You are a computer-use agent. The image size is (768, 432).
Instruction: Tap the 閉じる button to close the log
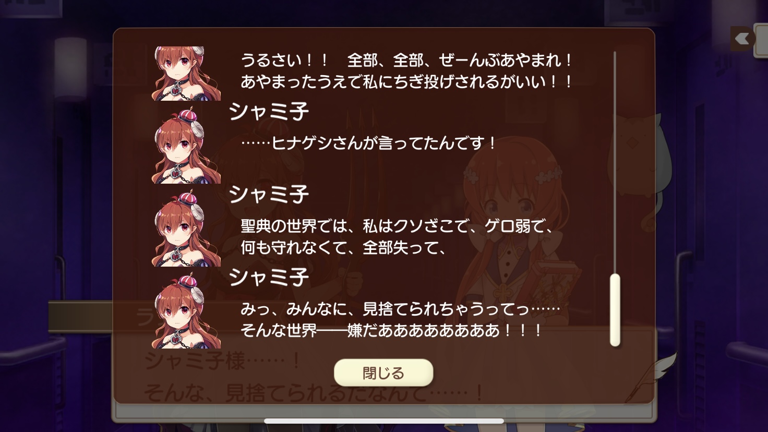click(383, 373)
